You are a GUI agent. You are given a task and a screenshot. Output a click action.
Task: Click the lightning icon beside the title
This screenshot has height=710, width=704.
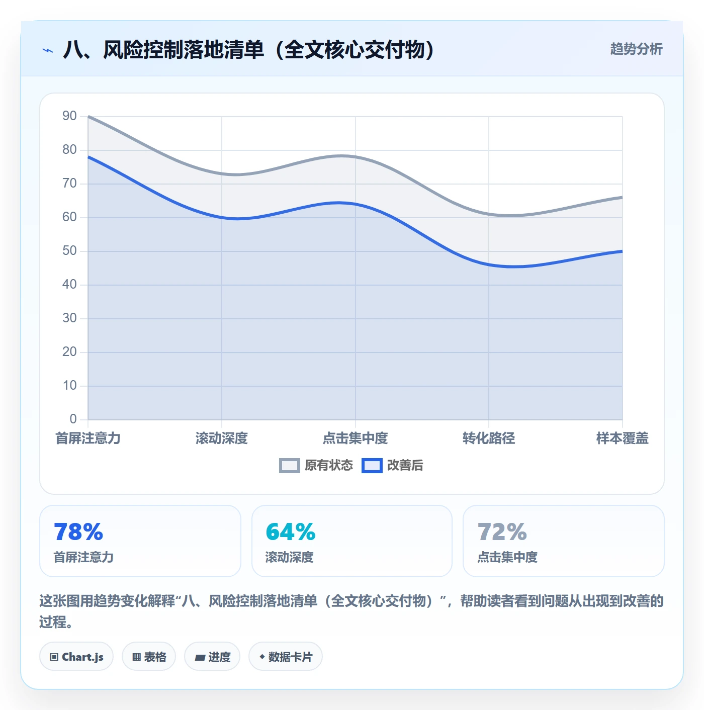(48, 50)
